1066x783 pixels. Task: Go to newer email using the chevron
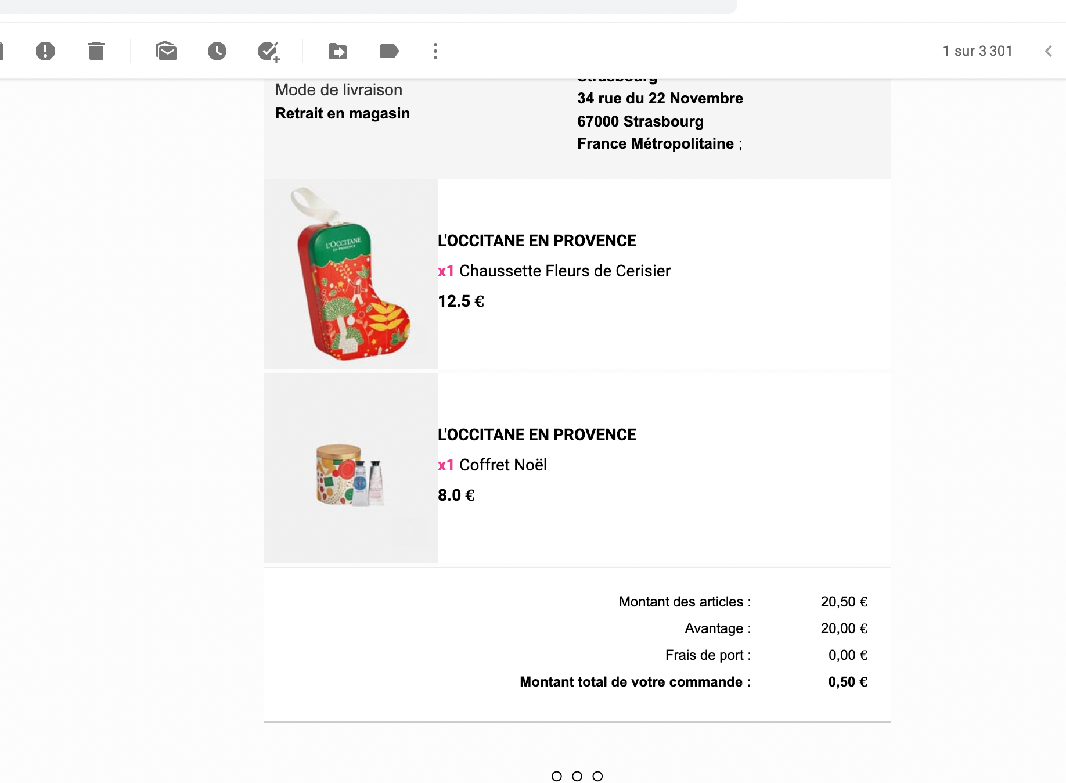(1049, 51)
